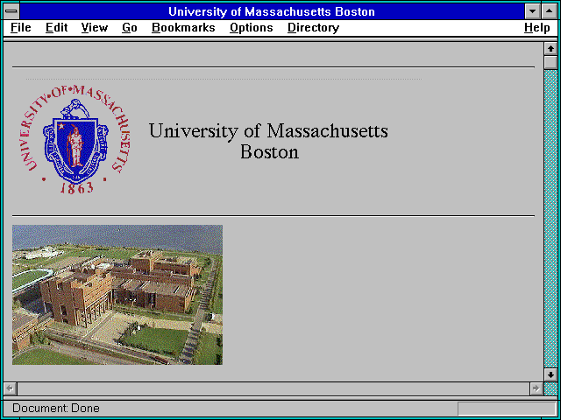The height and width of the screenshot is (420, 561).
Task: Click the progress bar in status bar
Action: click(x=507, y=409)
